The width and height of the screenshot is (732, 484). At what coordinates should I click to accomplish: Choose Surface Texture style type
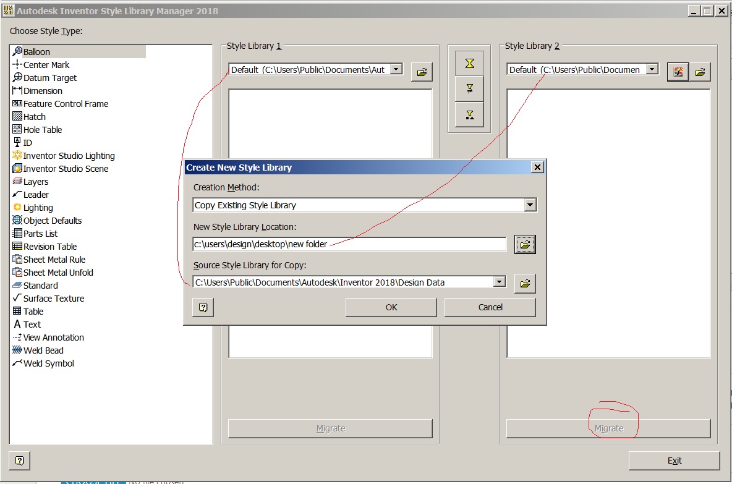(x=49, y=298)
